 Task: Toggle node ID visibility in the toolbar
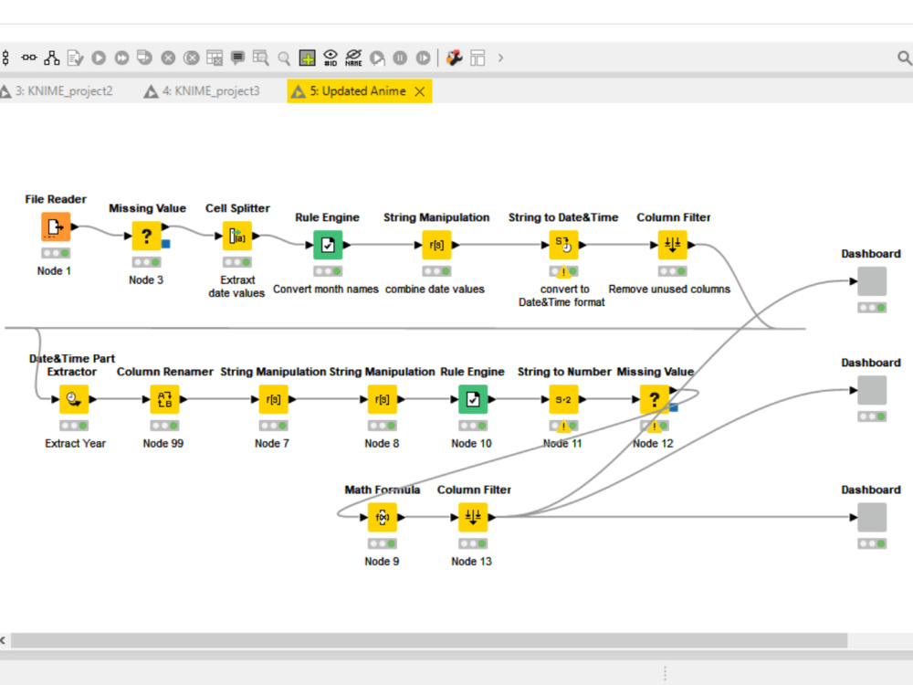[331, 58]
